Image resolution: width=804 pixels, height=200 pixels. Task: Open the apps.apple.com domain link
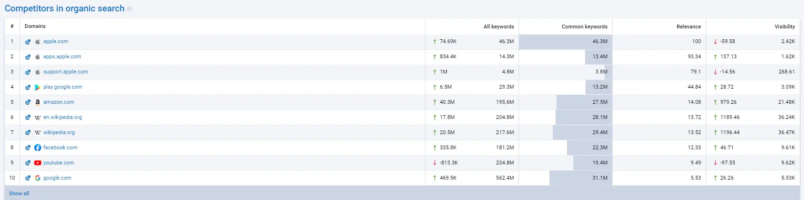[62, 57]
